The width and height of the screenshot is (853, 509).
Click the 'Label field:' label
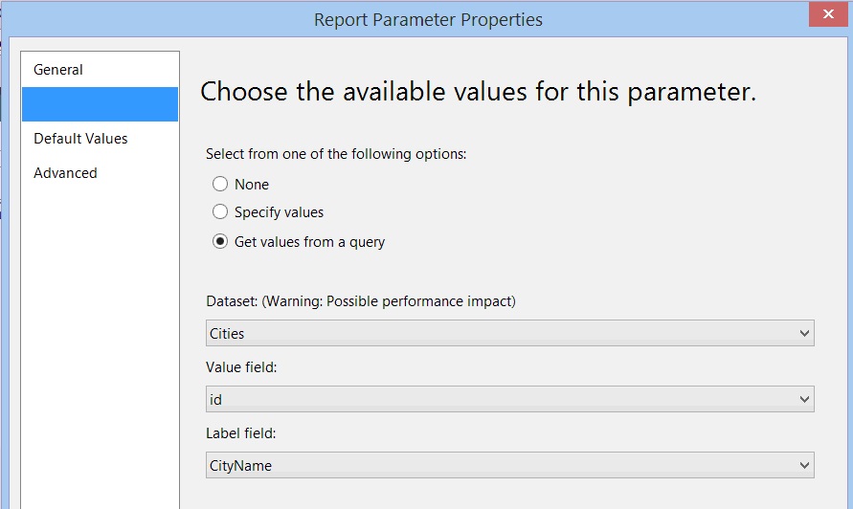click(240, 433)
